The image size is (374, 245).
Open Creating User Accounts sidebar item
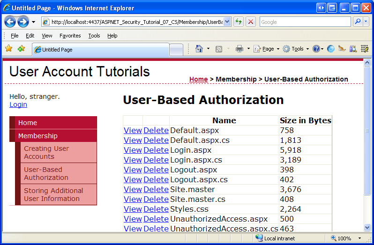[59, 153]
